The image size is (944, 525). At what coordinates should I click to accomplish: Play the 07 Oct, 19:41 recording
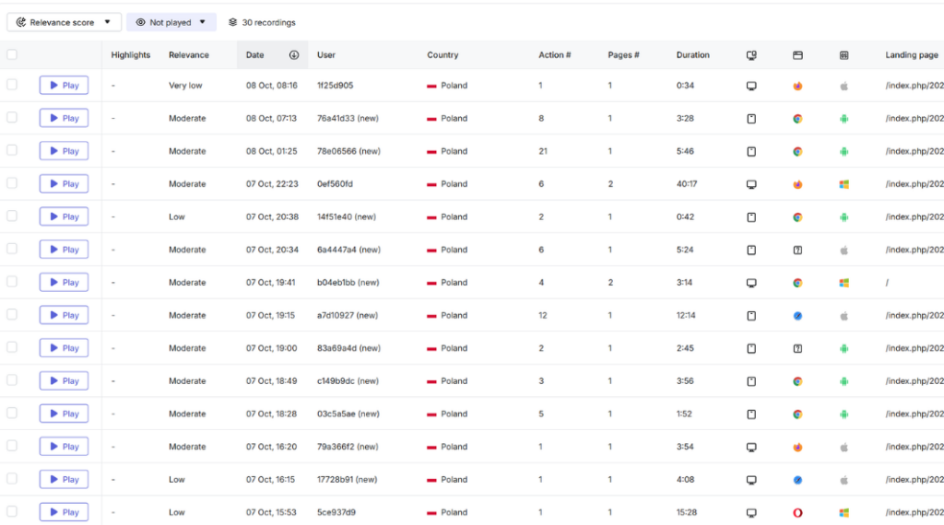point(64,283)
